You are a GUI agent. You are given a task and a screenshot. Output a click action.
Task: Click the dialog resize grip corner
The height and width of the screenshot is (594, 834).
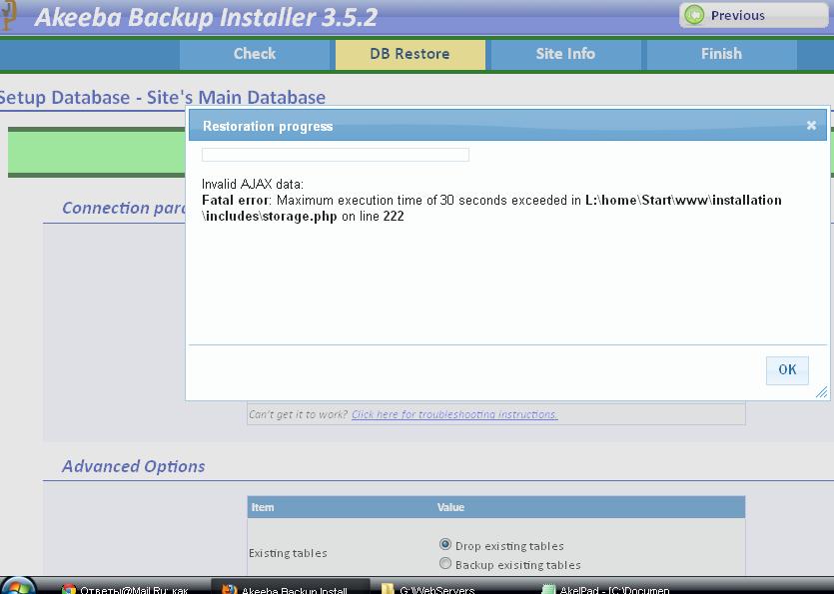point(822,392)
